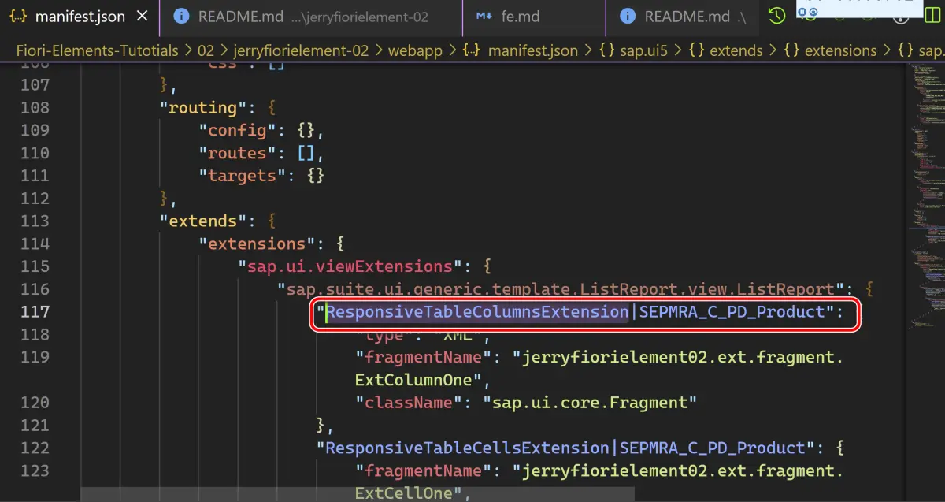Click the "className" key on line 120
This screenshot has width=945, height=502.
[x=409, y=403]
